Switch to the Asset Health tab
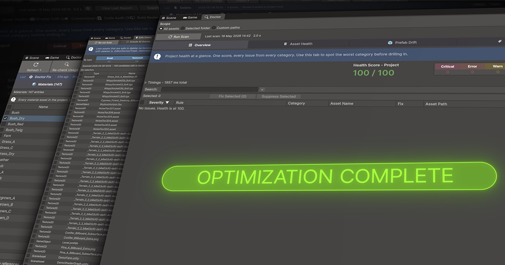The height and width of the screenshot is (265, 505). coord(298,44)
